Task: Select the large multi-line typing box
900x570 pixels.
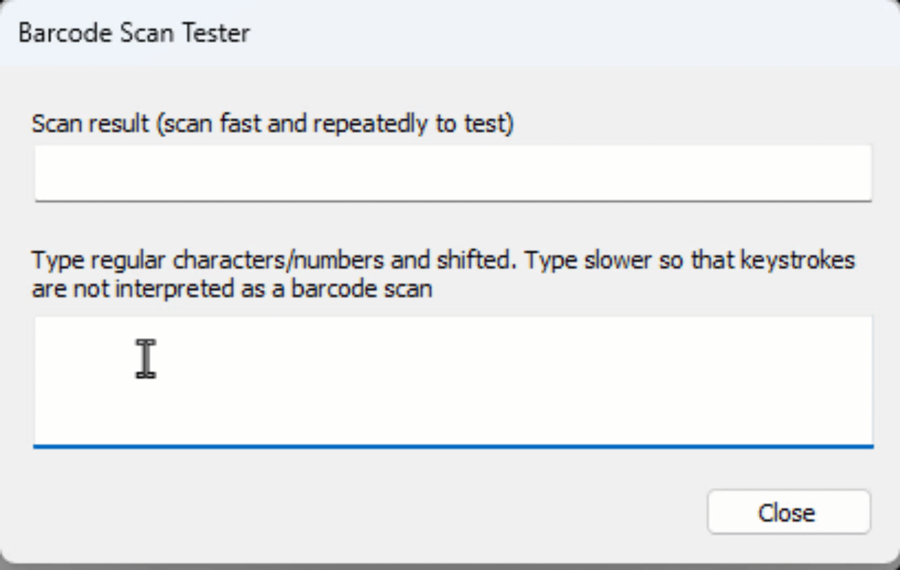Action: 453,381
